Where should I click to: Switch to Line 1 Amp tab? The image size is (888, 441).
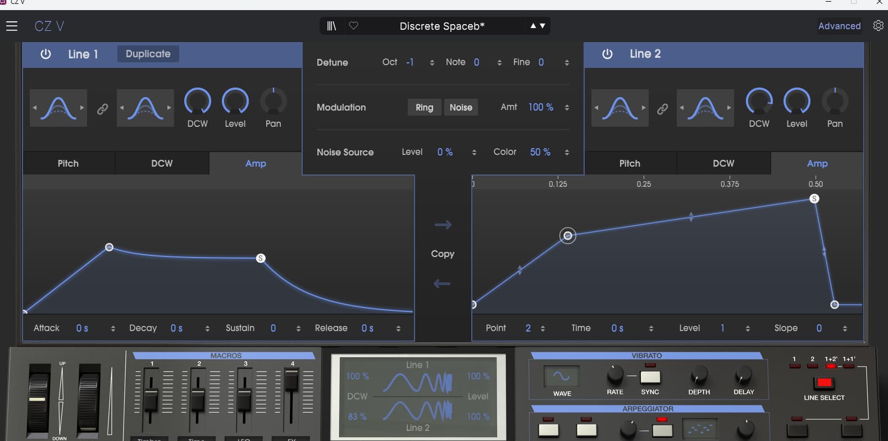[x=256, y=163]
